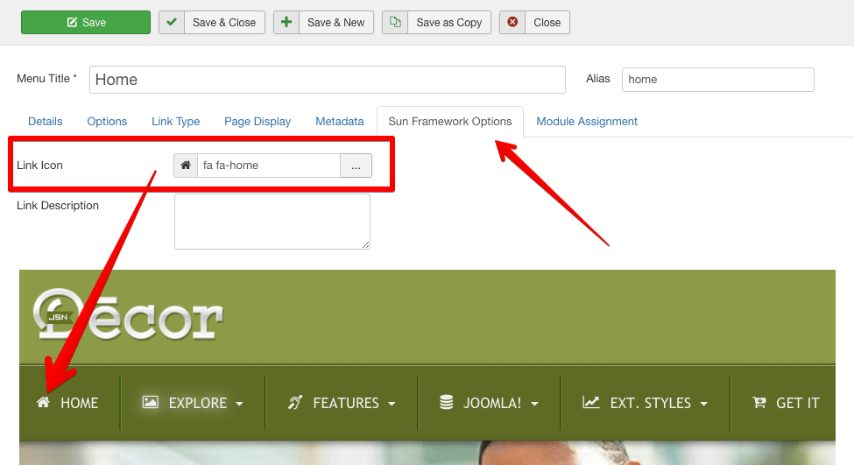The height and width of the screenshot is (465, 854).
Task: Expand the EXT. STYLES dropdown arrow
Action: [x=702, y=404]
